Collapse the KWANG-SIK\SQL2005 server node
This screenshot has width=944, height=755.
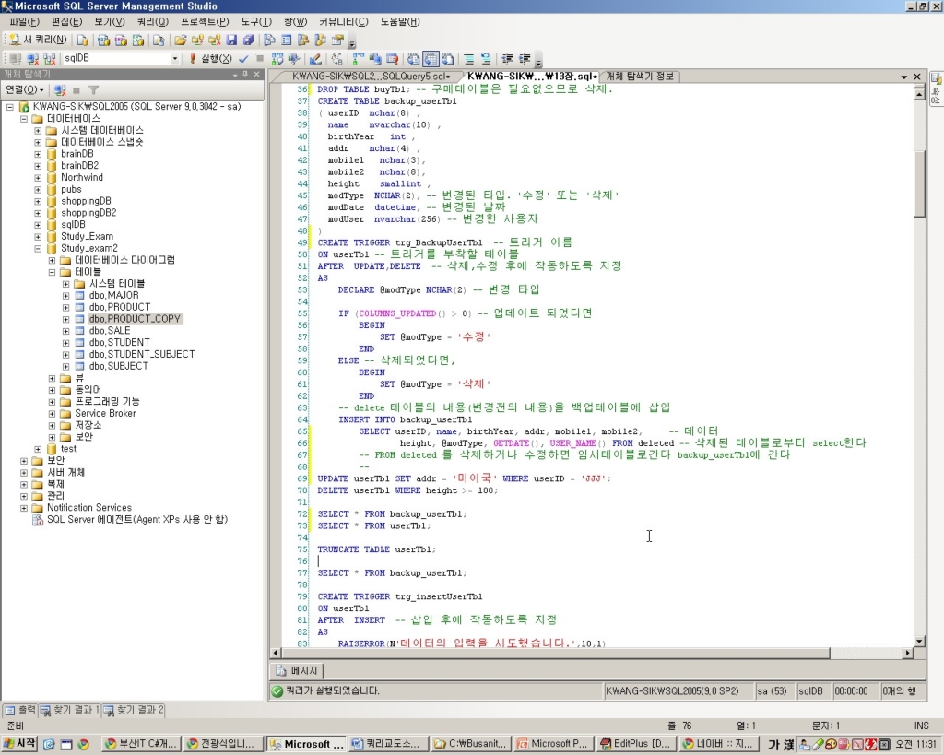[9, 107]
